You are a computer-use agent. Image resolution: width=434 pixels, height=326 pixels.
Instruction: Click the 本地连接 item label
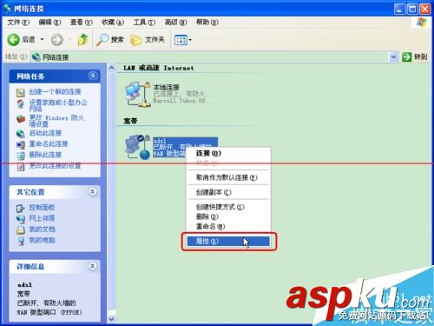(166, 87)
